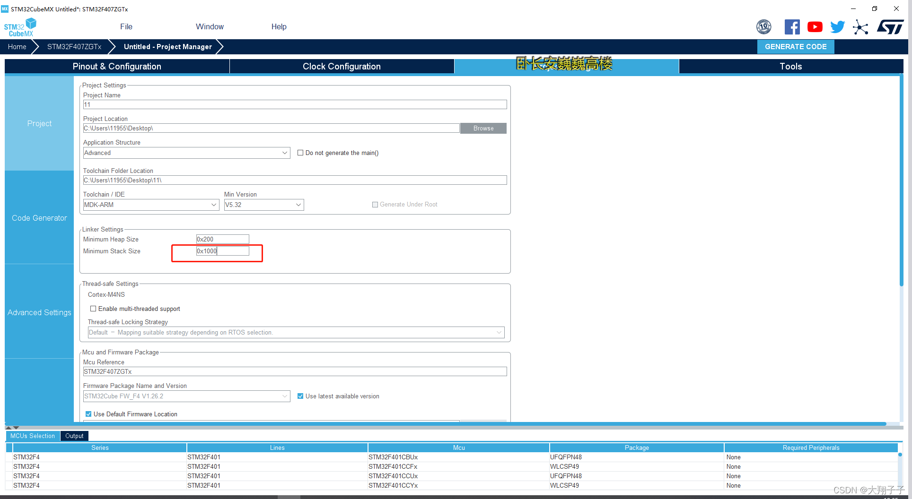Sort by Mcu column header
The height and width of the screenshot is (499, 912).
[459, 447]
